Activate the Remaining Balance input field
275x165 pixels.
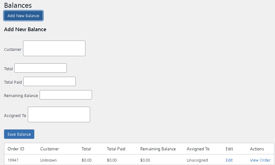click(x=66, y=95)
